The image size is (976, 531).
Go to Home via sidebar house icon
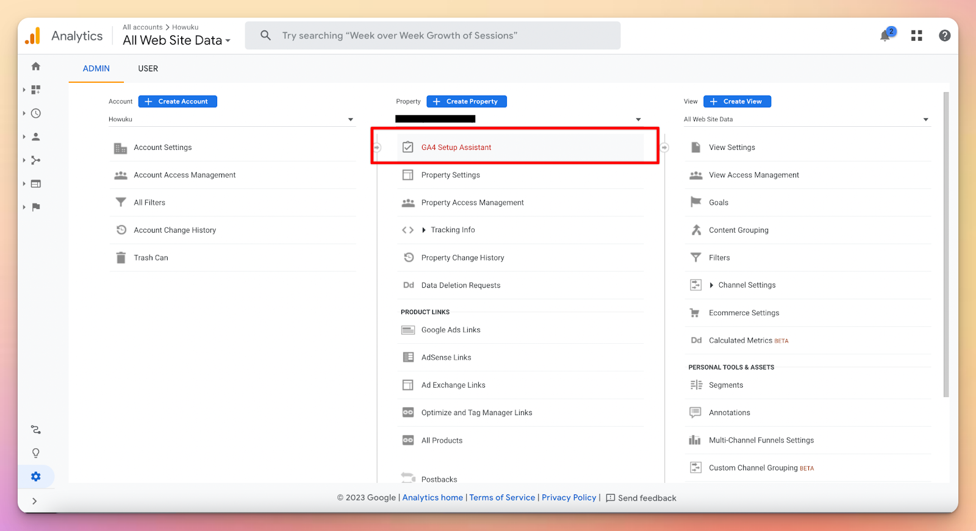(36, 66)
